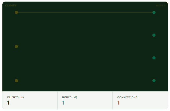
Task: Select the teal nodes count value
Action: (63, 103)
